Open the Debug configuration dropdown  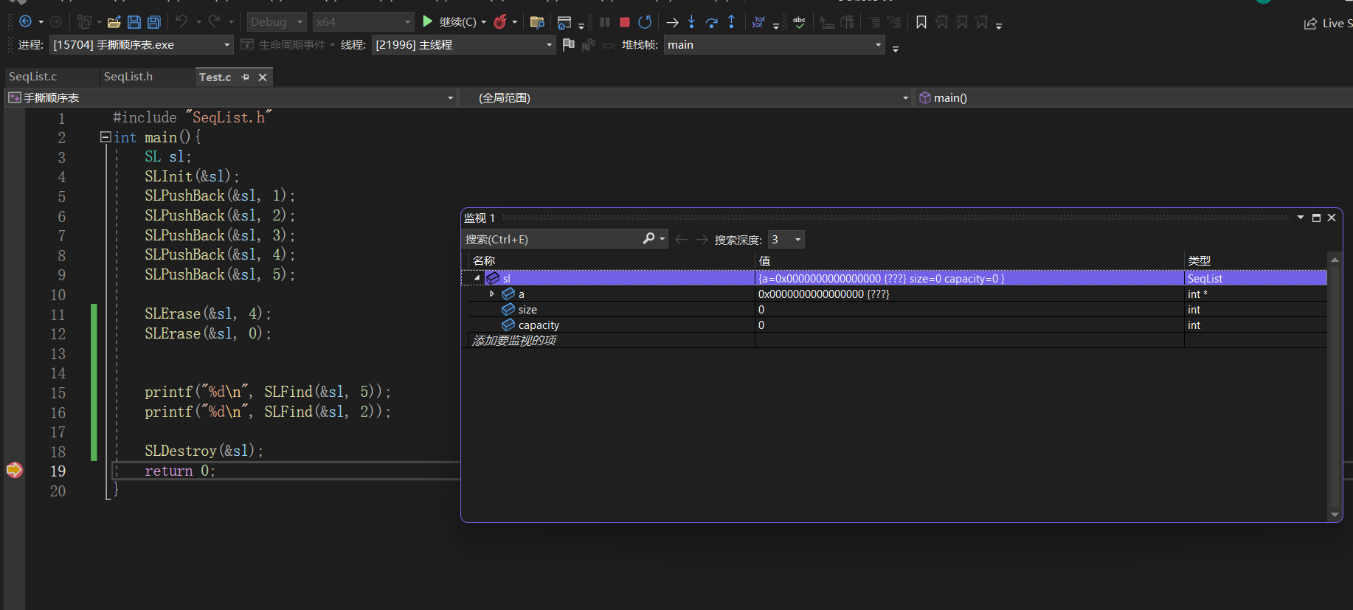pyautogui.click(x=277, y=22)
